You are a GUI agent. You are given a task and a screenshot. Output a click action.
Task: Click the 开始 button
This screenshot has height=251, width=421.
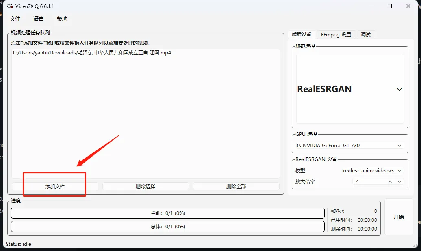click(399, 217)
